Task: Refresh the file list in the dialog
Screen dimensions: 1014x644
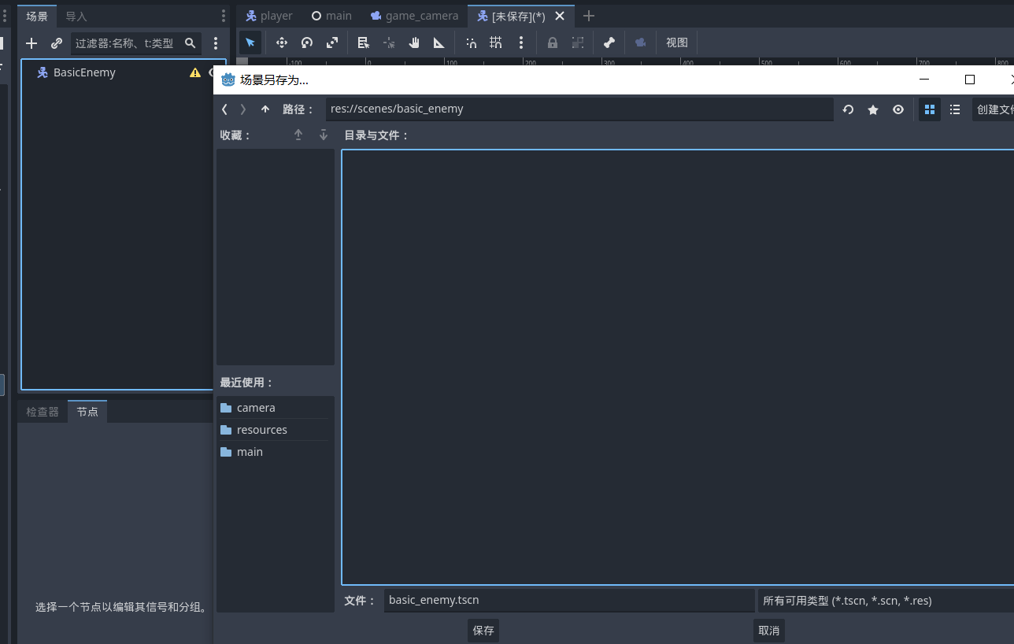Action: [848, 109]
